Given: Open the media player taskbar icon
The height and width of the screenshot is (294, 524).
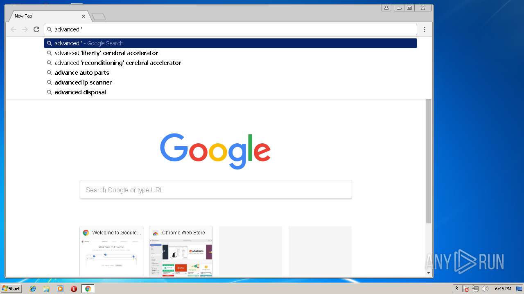Looking at the screenshot, I should (60, 289).
